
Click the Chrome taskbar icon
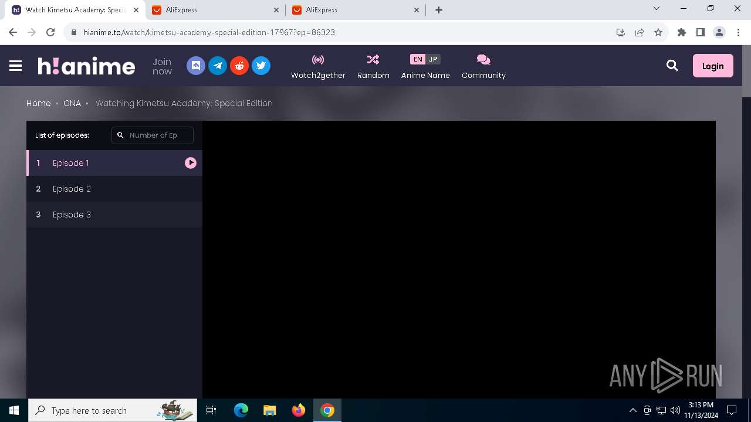327,410
